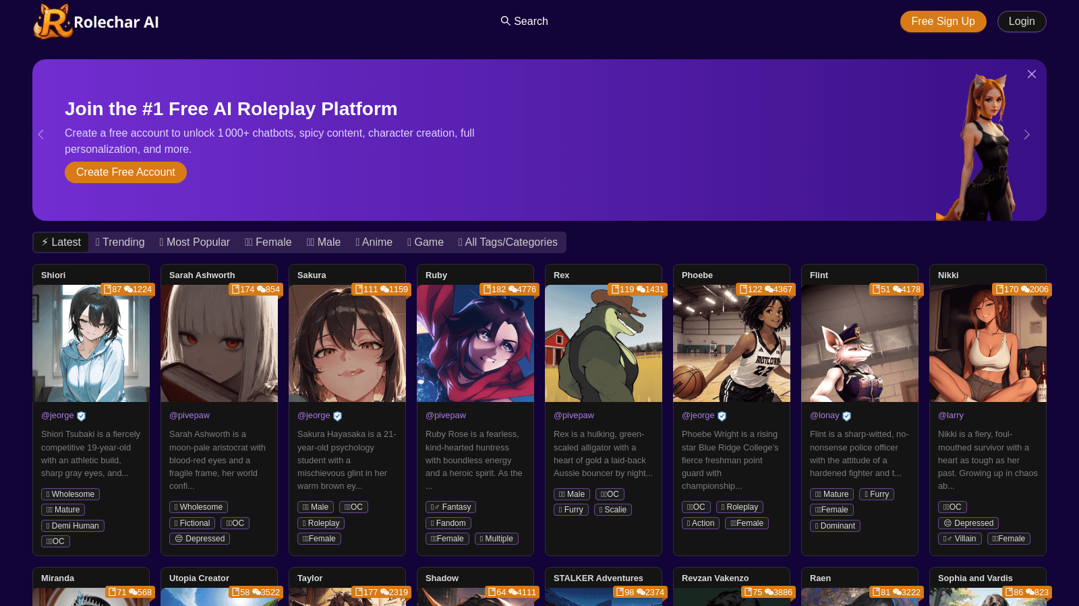Open @pivepaw profile on Sarah Ashworth card
This screenshot has width=1079, height=606.
189,415
